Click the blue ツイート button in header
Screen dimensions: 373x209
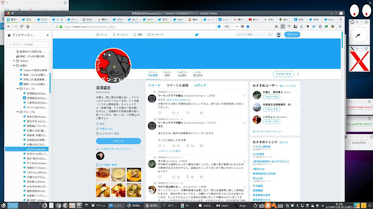point(292,35)
